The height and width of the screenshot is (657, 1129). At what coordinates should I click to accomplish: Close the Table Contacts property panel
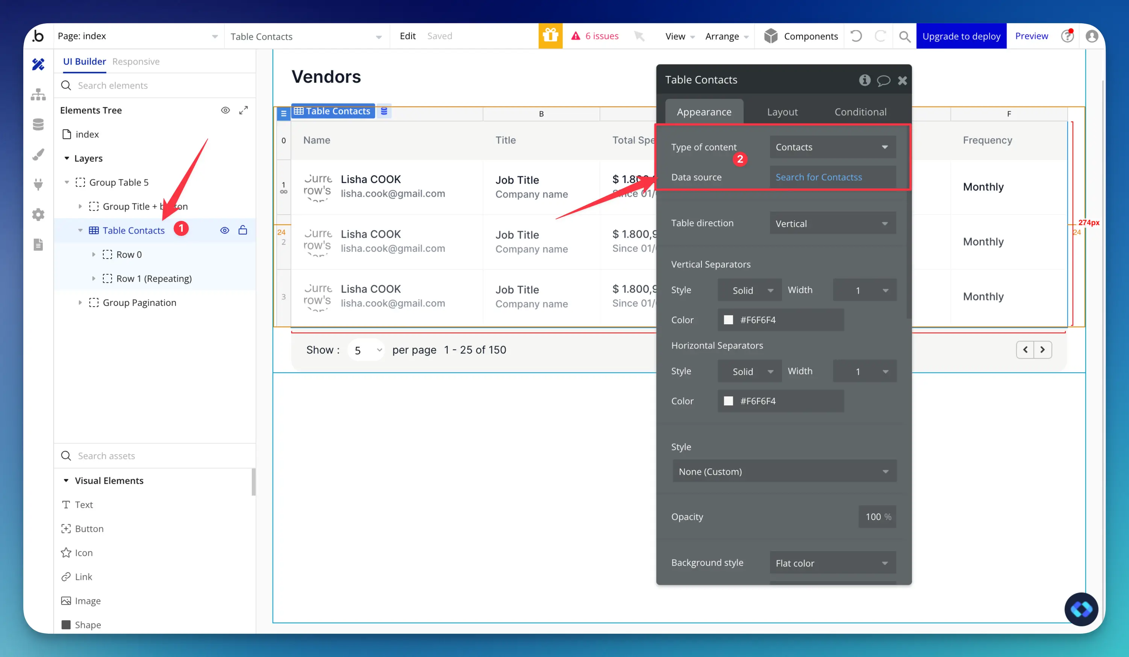pyautogui.click(x=902, y=80)
